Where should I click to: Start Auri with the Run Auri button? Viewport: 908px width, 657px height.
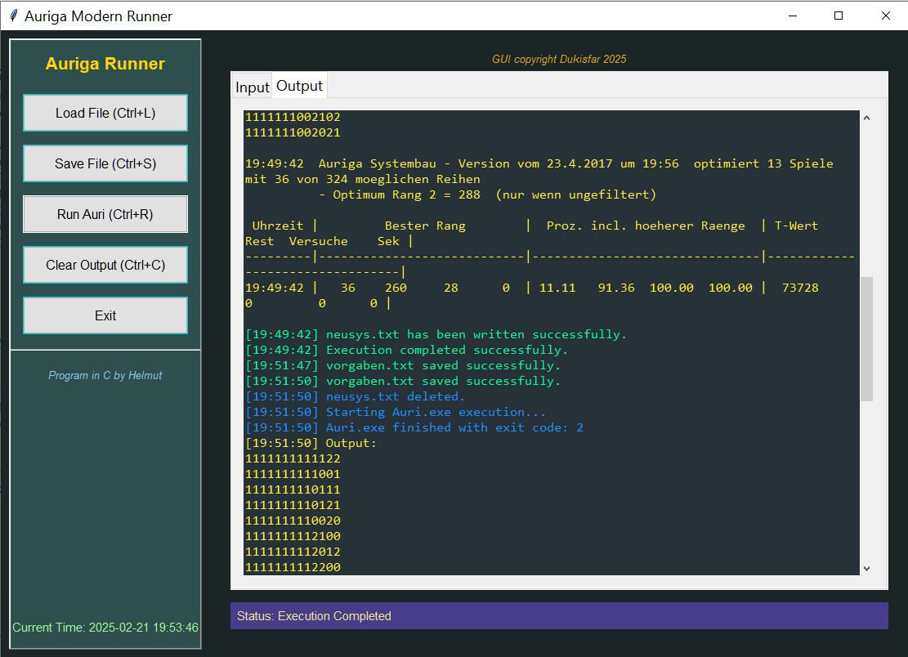point(105,214)
